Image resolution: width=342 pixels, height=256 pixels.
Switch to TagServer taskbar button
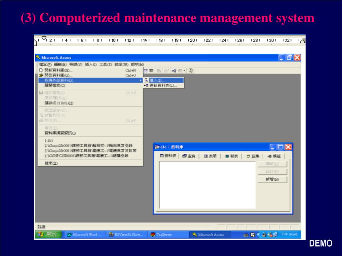tap(168, 235)
